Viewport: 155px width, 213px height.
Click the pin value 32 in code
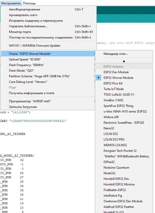click(x=22, y=160)
